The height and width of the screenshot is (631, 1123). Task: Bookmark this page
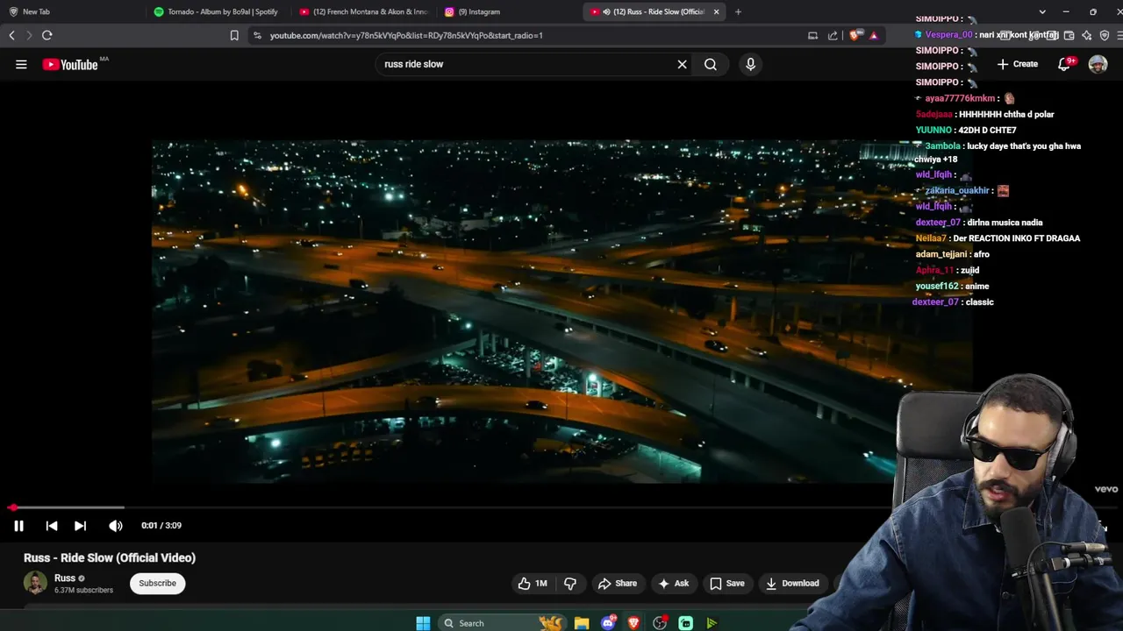(x=234, y=36)
